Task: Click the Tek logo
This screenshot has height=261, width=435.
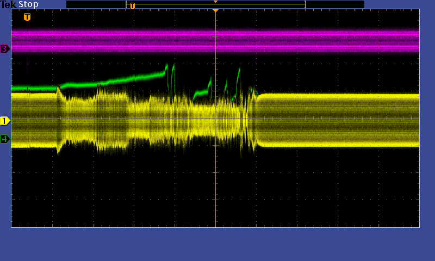Action: (x=9, y=4)
